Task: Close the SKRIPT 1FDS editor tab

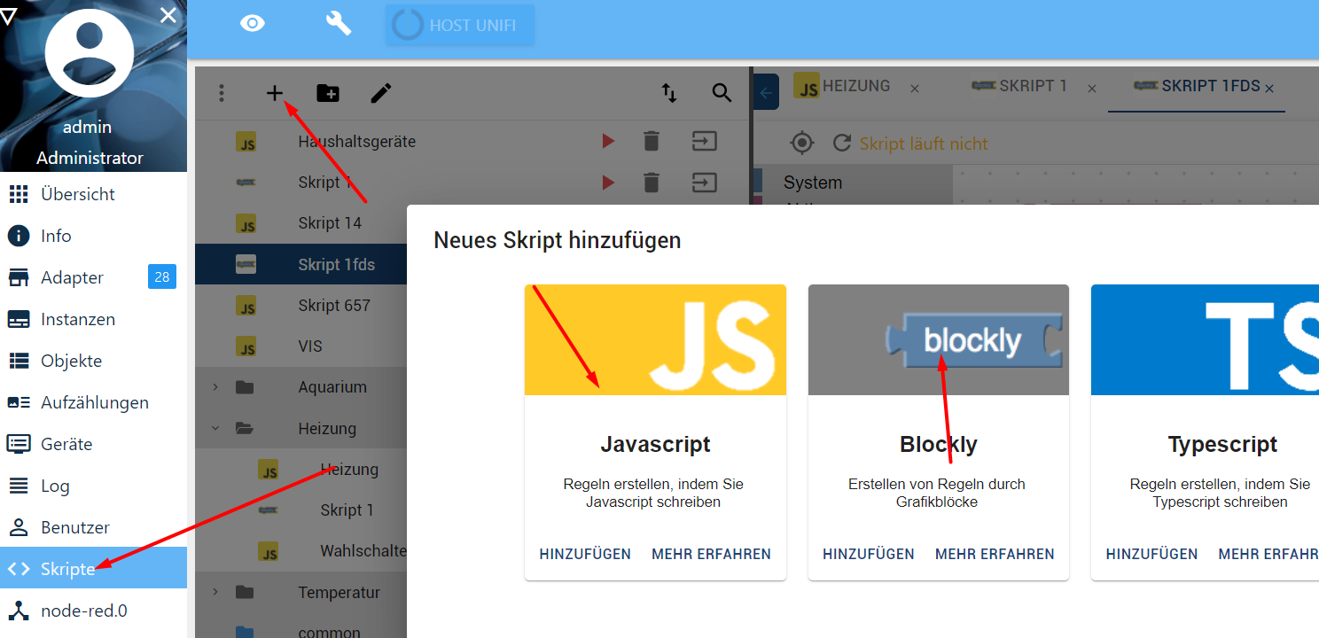Action: click(x=1269, y=89)
